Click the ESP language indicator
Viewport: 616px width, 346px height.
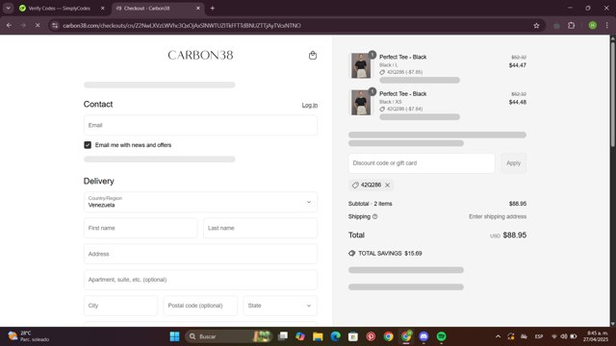pos(539,336)
